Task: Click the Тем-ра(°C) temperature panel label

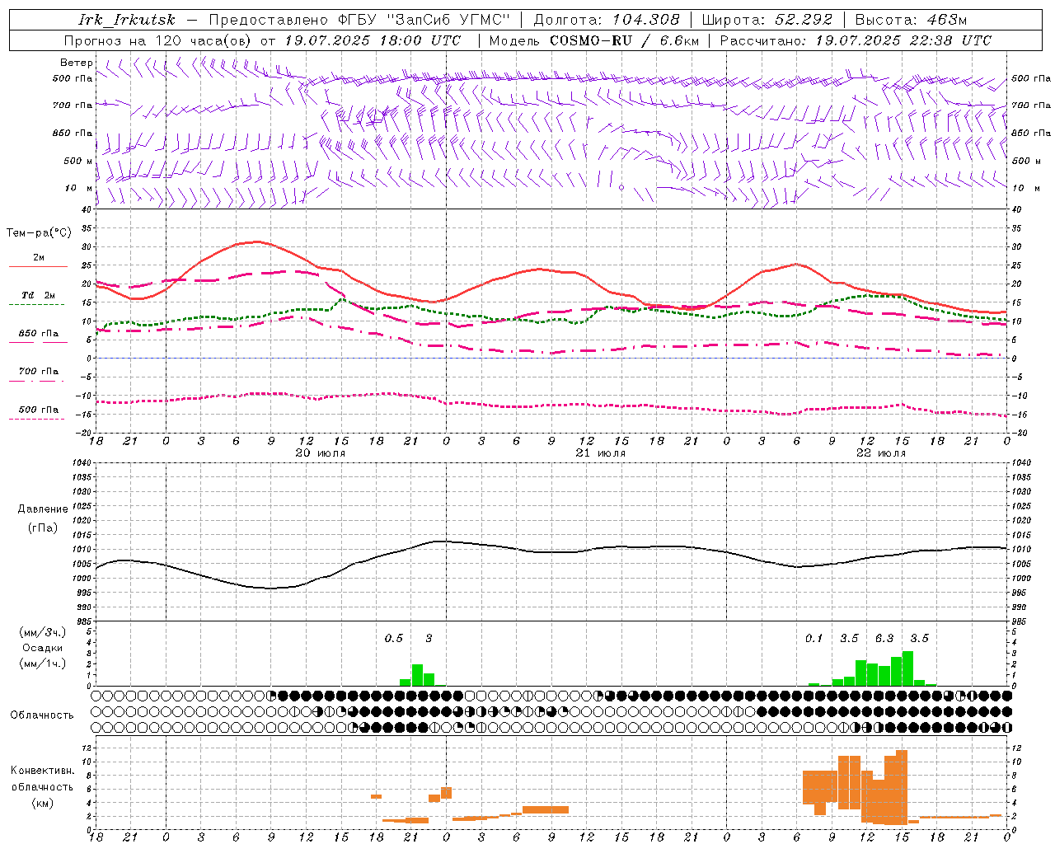Action: pos(39,233)
